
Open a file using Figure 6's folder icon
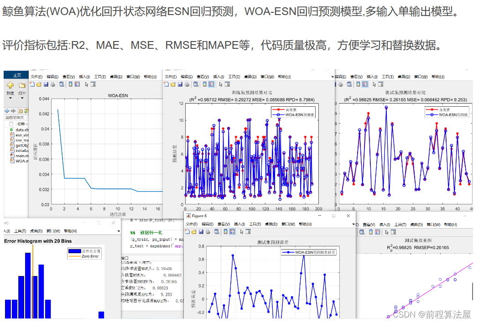coord(194,232)
